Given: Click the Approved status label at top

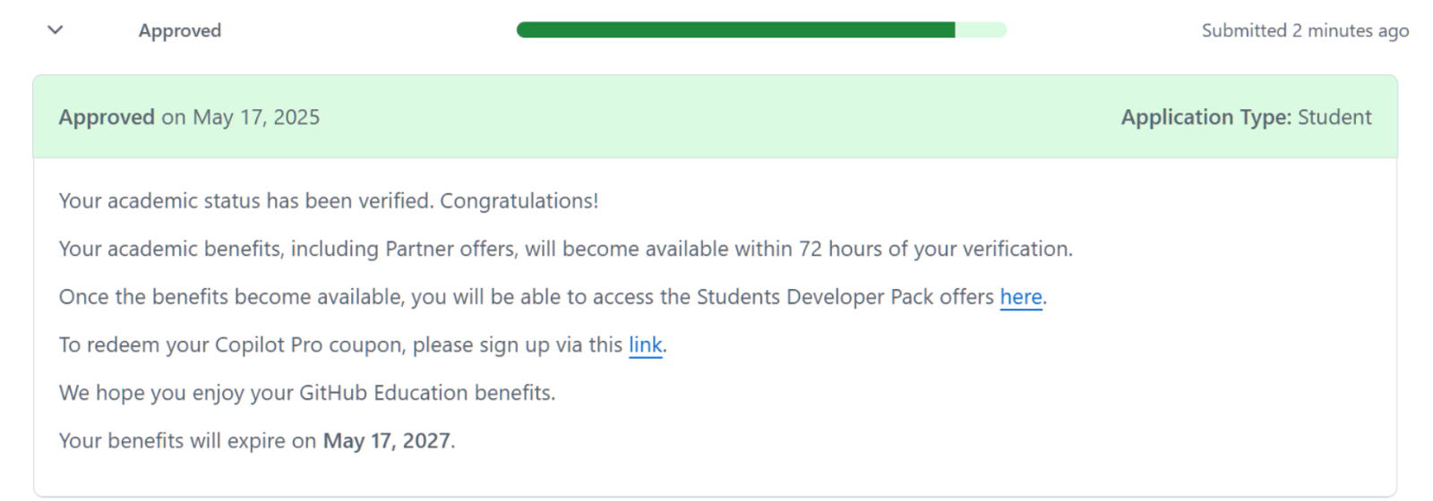Looking at the screenshot, I should click(180, 30).
